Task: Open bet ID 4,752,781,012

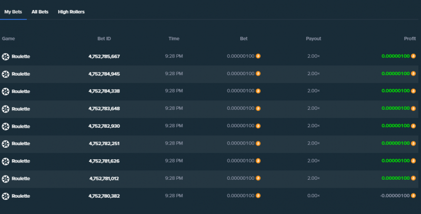Action: [104, 178]
